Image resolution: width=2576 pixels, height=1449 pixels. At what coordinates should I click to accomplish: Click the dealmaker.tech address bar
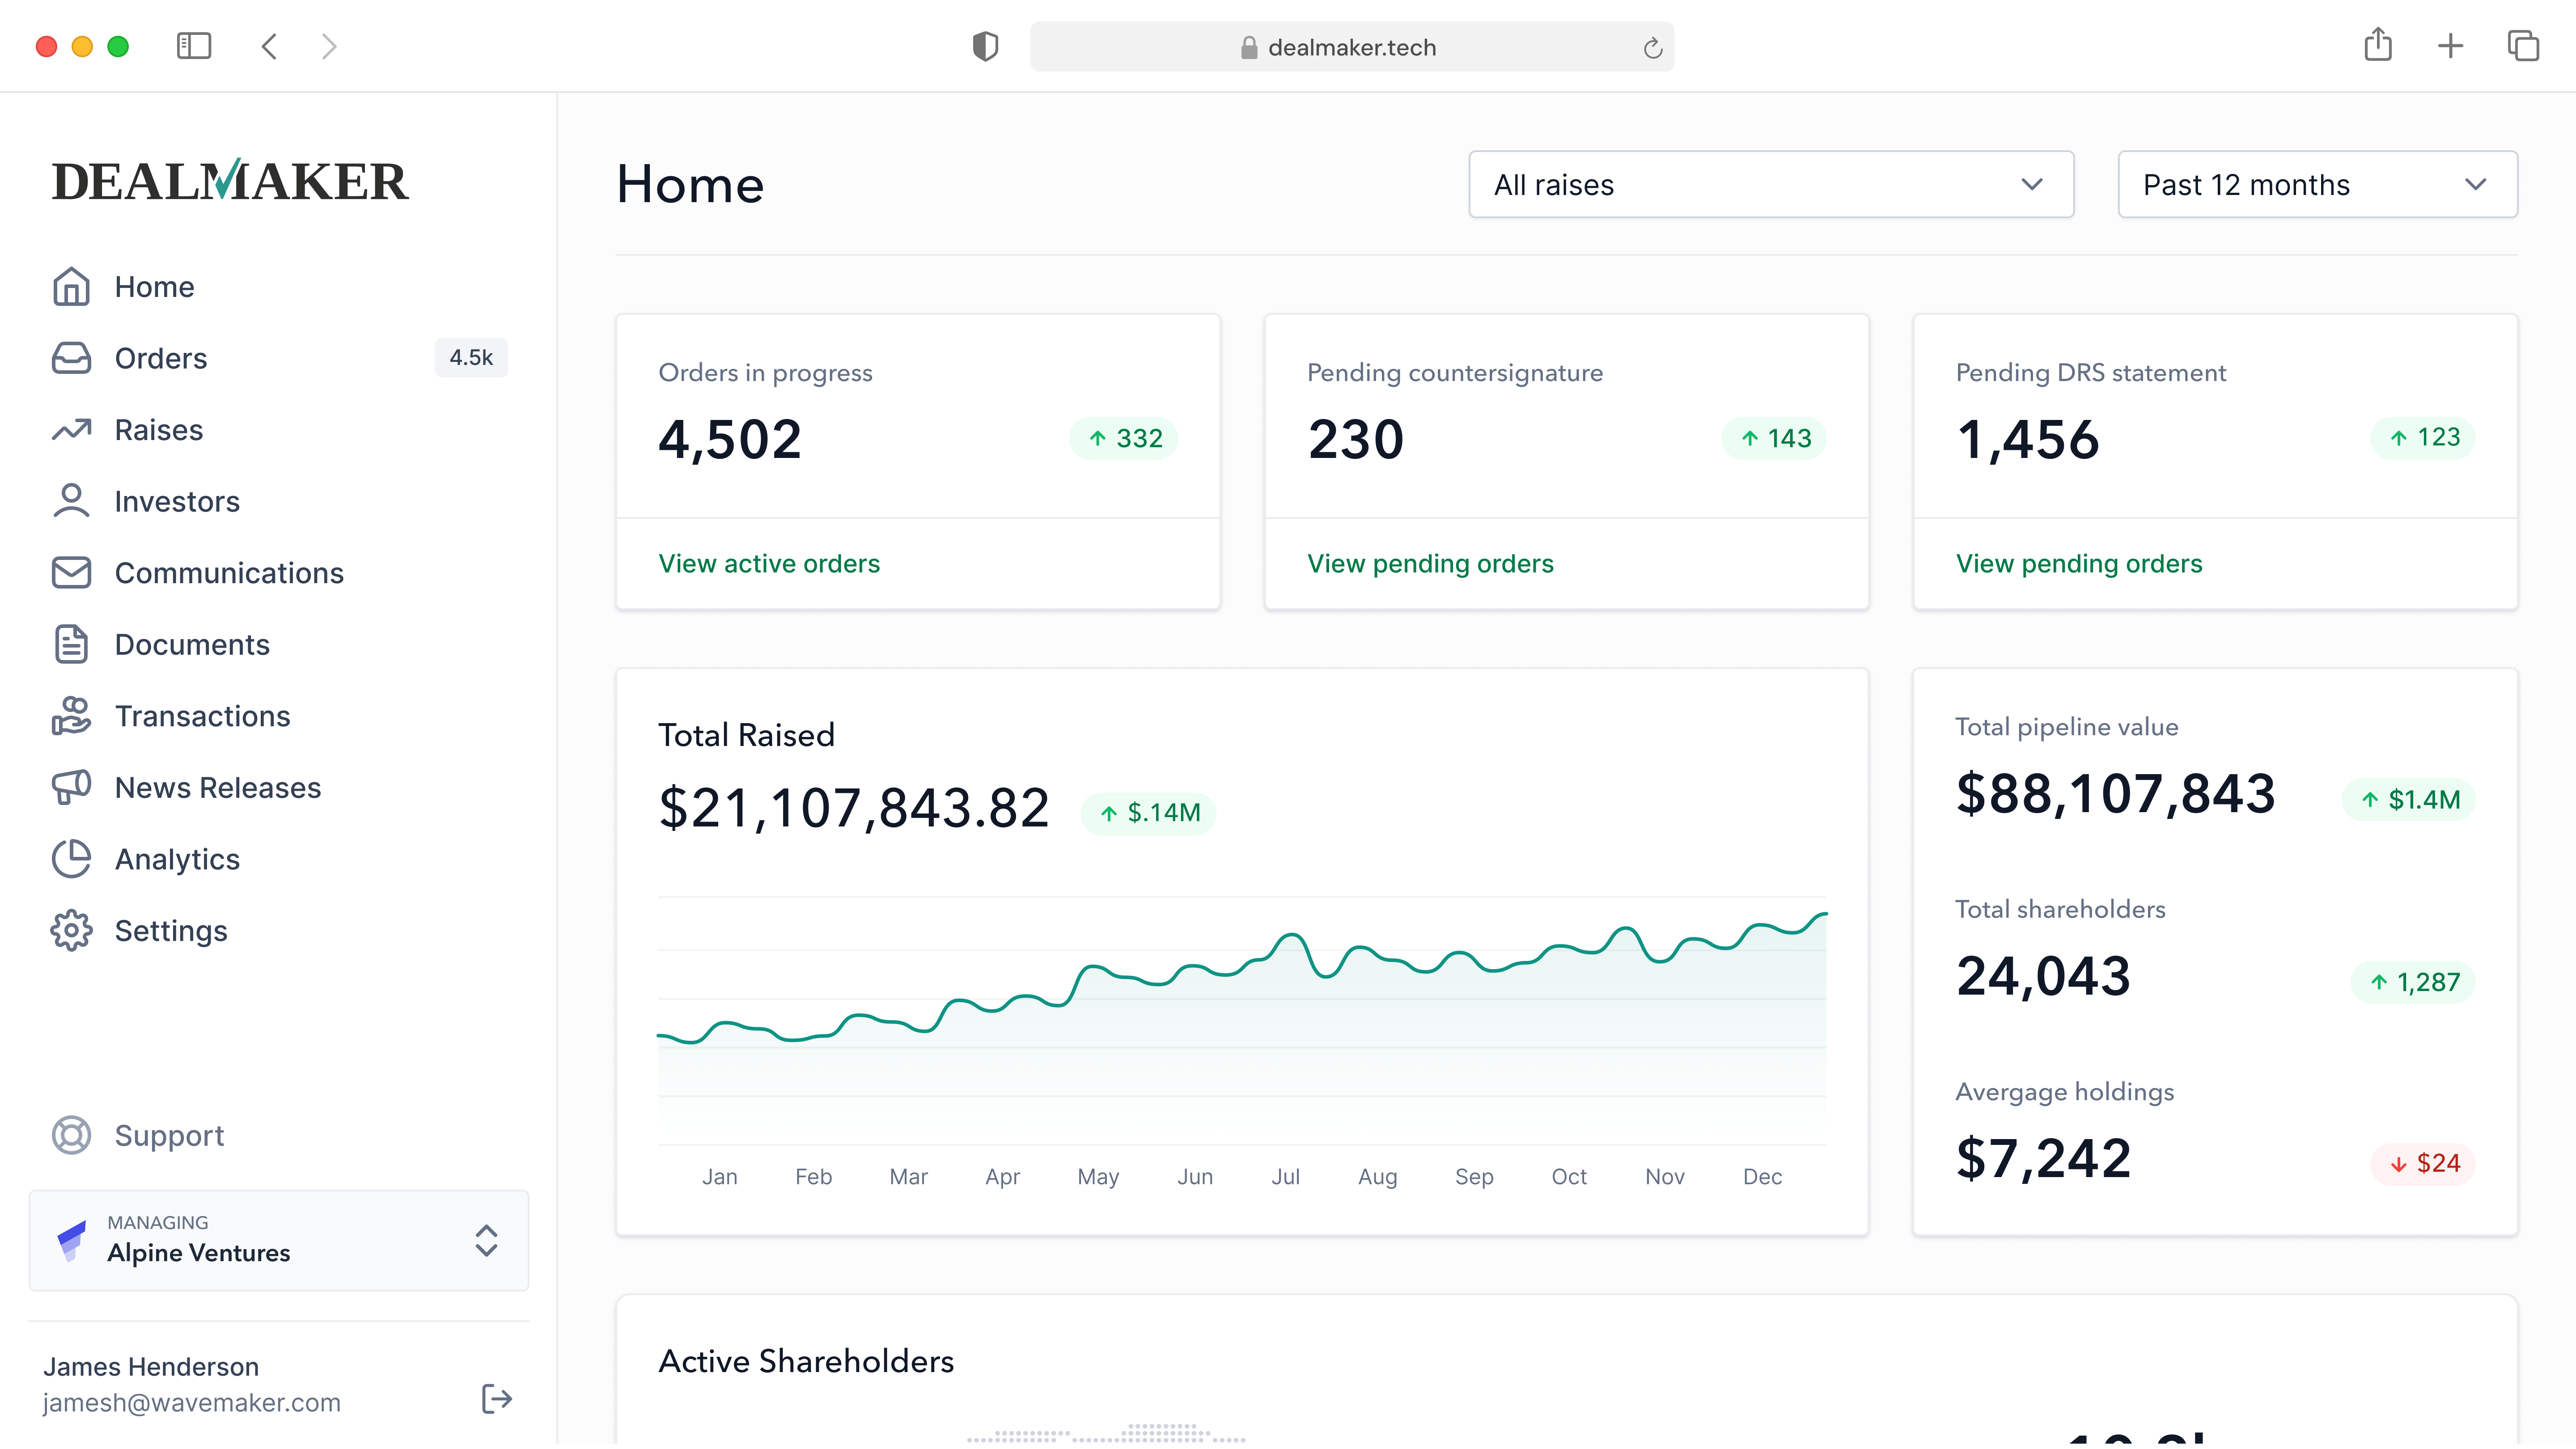tap(1352, 47)
